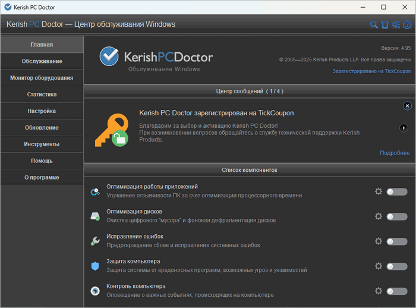Open help via question mark icon
Viewport: 416px width, 308px height.
[407, 25]
